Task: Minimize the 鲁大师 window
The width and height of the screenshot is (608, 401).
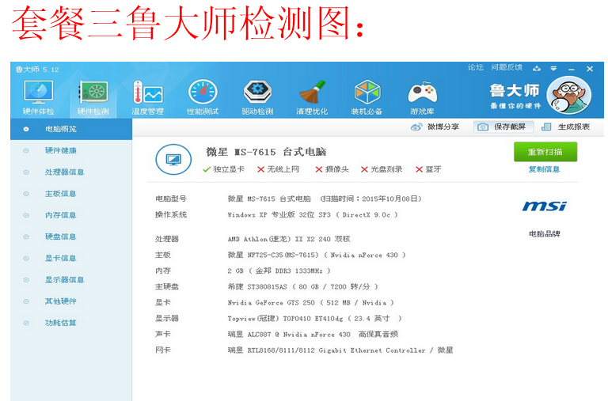Action: (x=571, y=69)
